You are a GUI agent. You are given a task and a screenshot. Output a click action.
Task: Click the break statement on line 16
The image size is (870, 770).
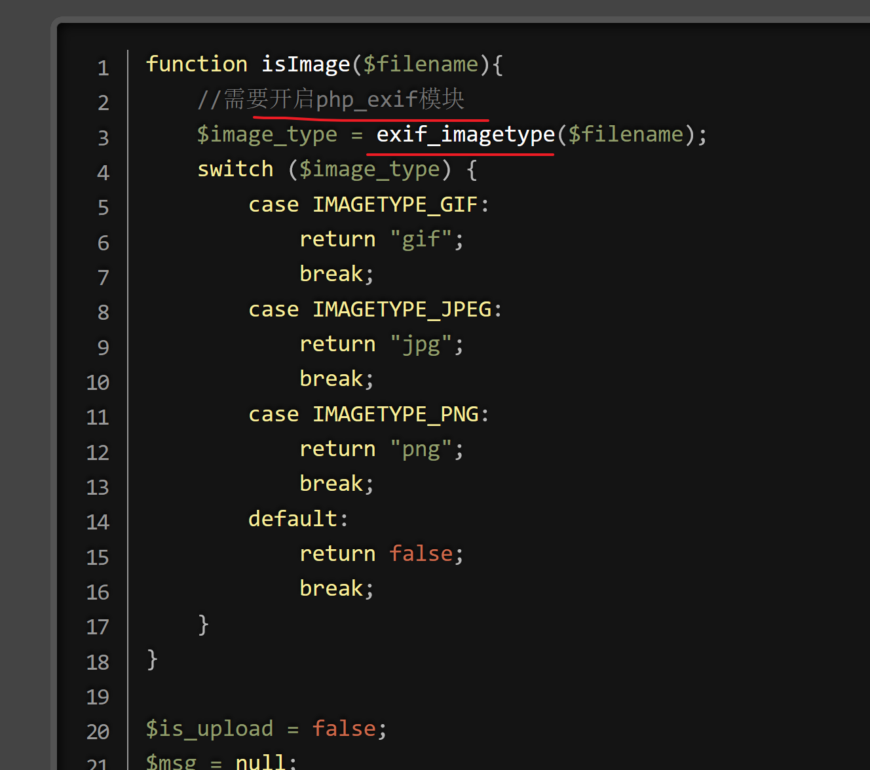[x=331, y=588]
